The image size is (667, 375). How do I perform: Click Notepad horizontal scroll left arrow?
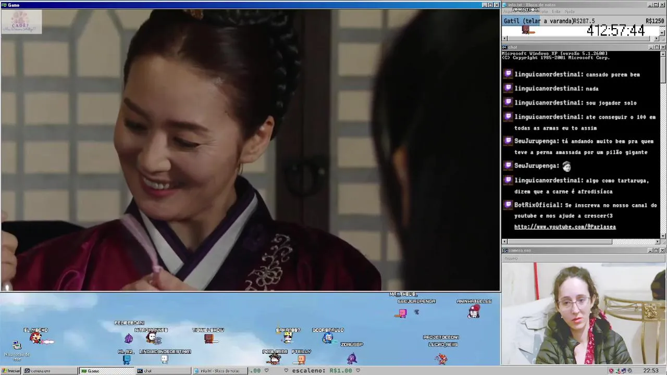click(504, 39)
